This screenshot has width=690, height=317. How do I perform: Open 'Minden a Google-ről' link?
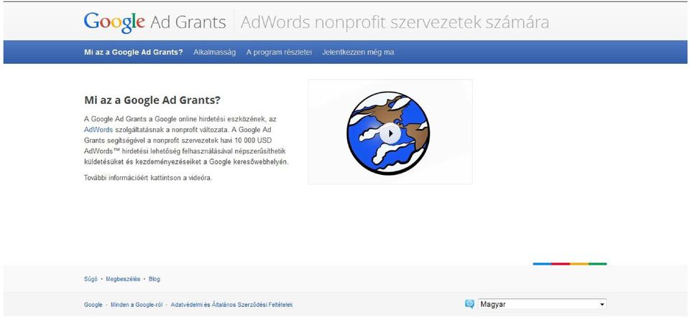[x=137, y=305]
